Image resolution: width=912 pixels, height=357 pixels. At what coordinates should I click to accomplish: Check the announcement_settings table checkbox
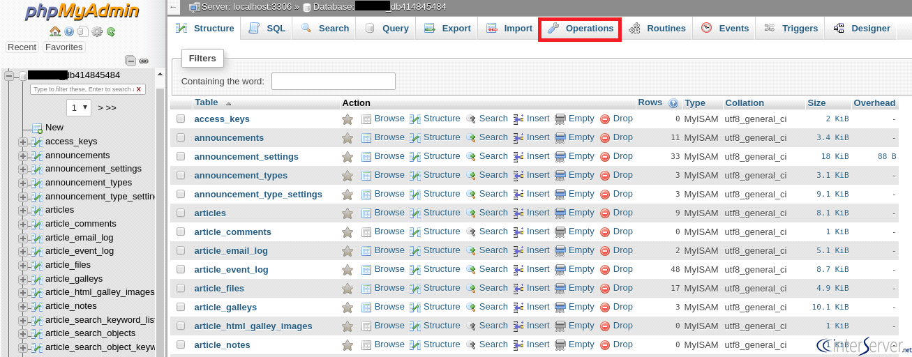click(x=181, y=157)
